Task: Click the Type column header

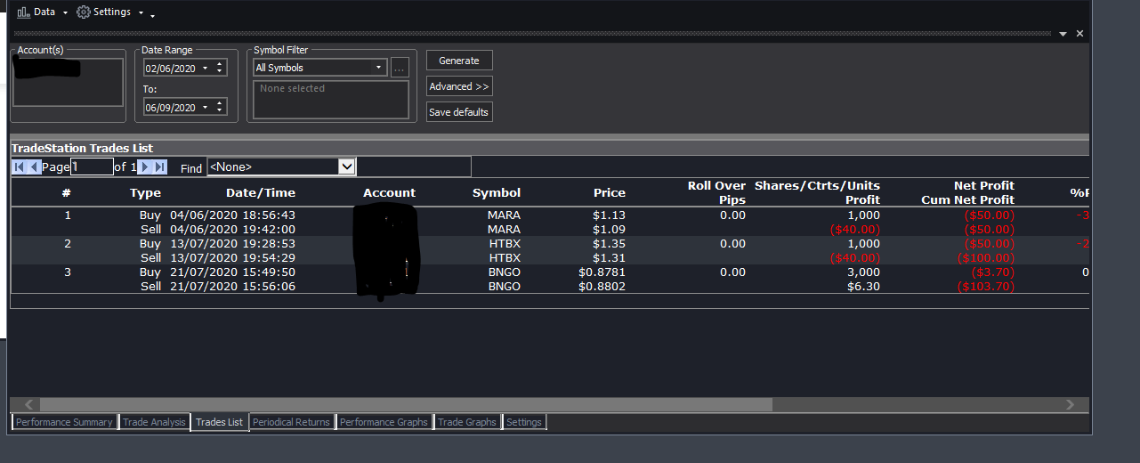Action: pos(145,192)
